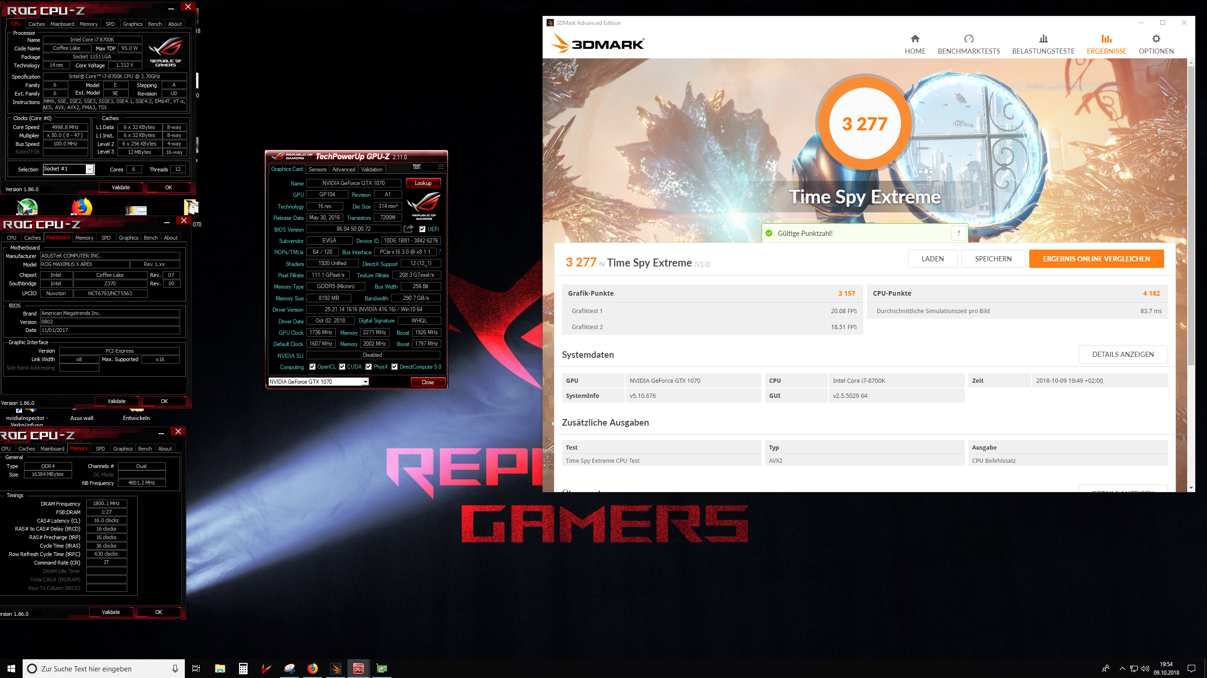
Task: Open BELASTUNGSTESTE in 3DMark navigation
Action: [x=1043, y=44]
